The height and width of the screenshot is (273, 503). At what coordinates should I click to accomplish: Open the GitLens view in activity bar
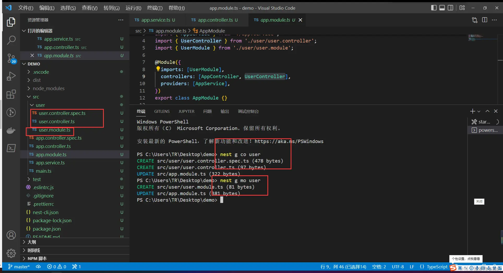[x=11, y=112]
